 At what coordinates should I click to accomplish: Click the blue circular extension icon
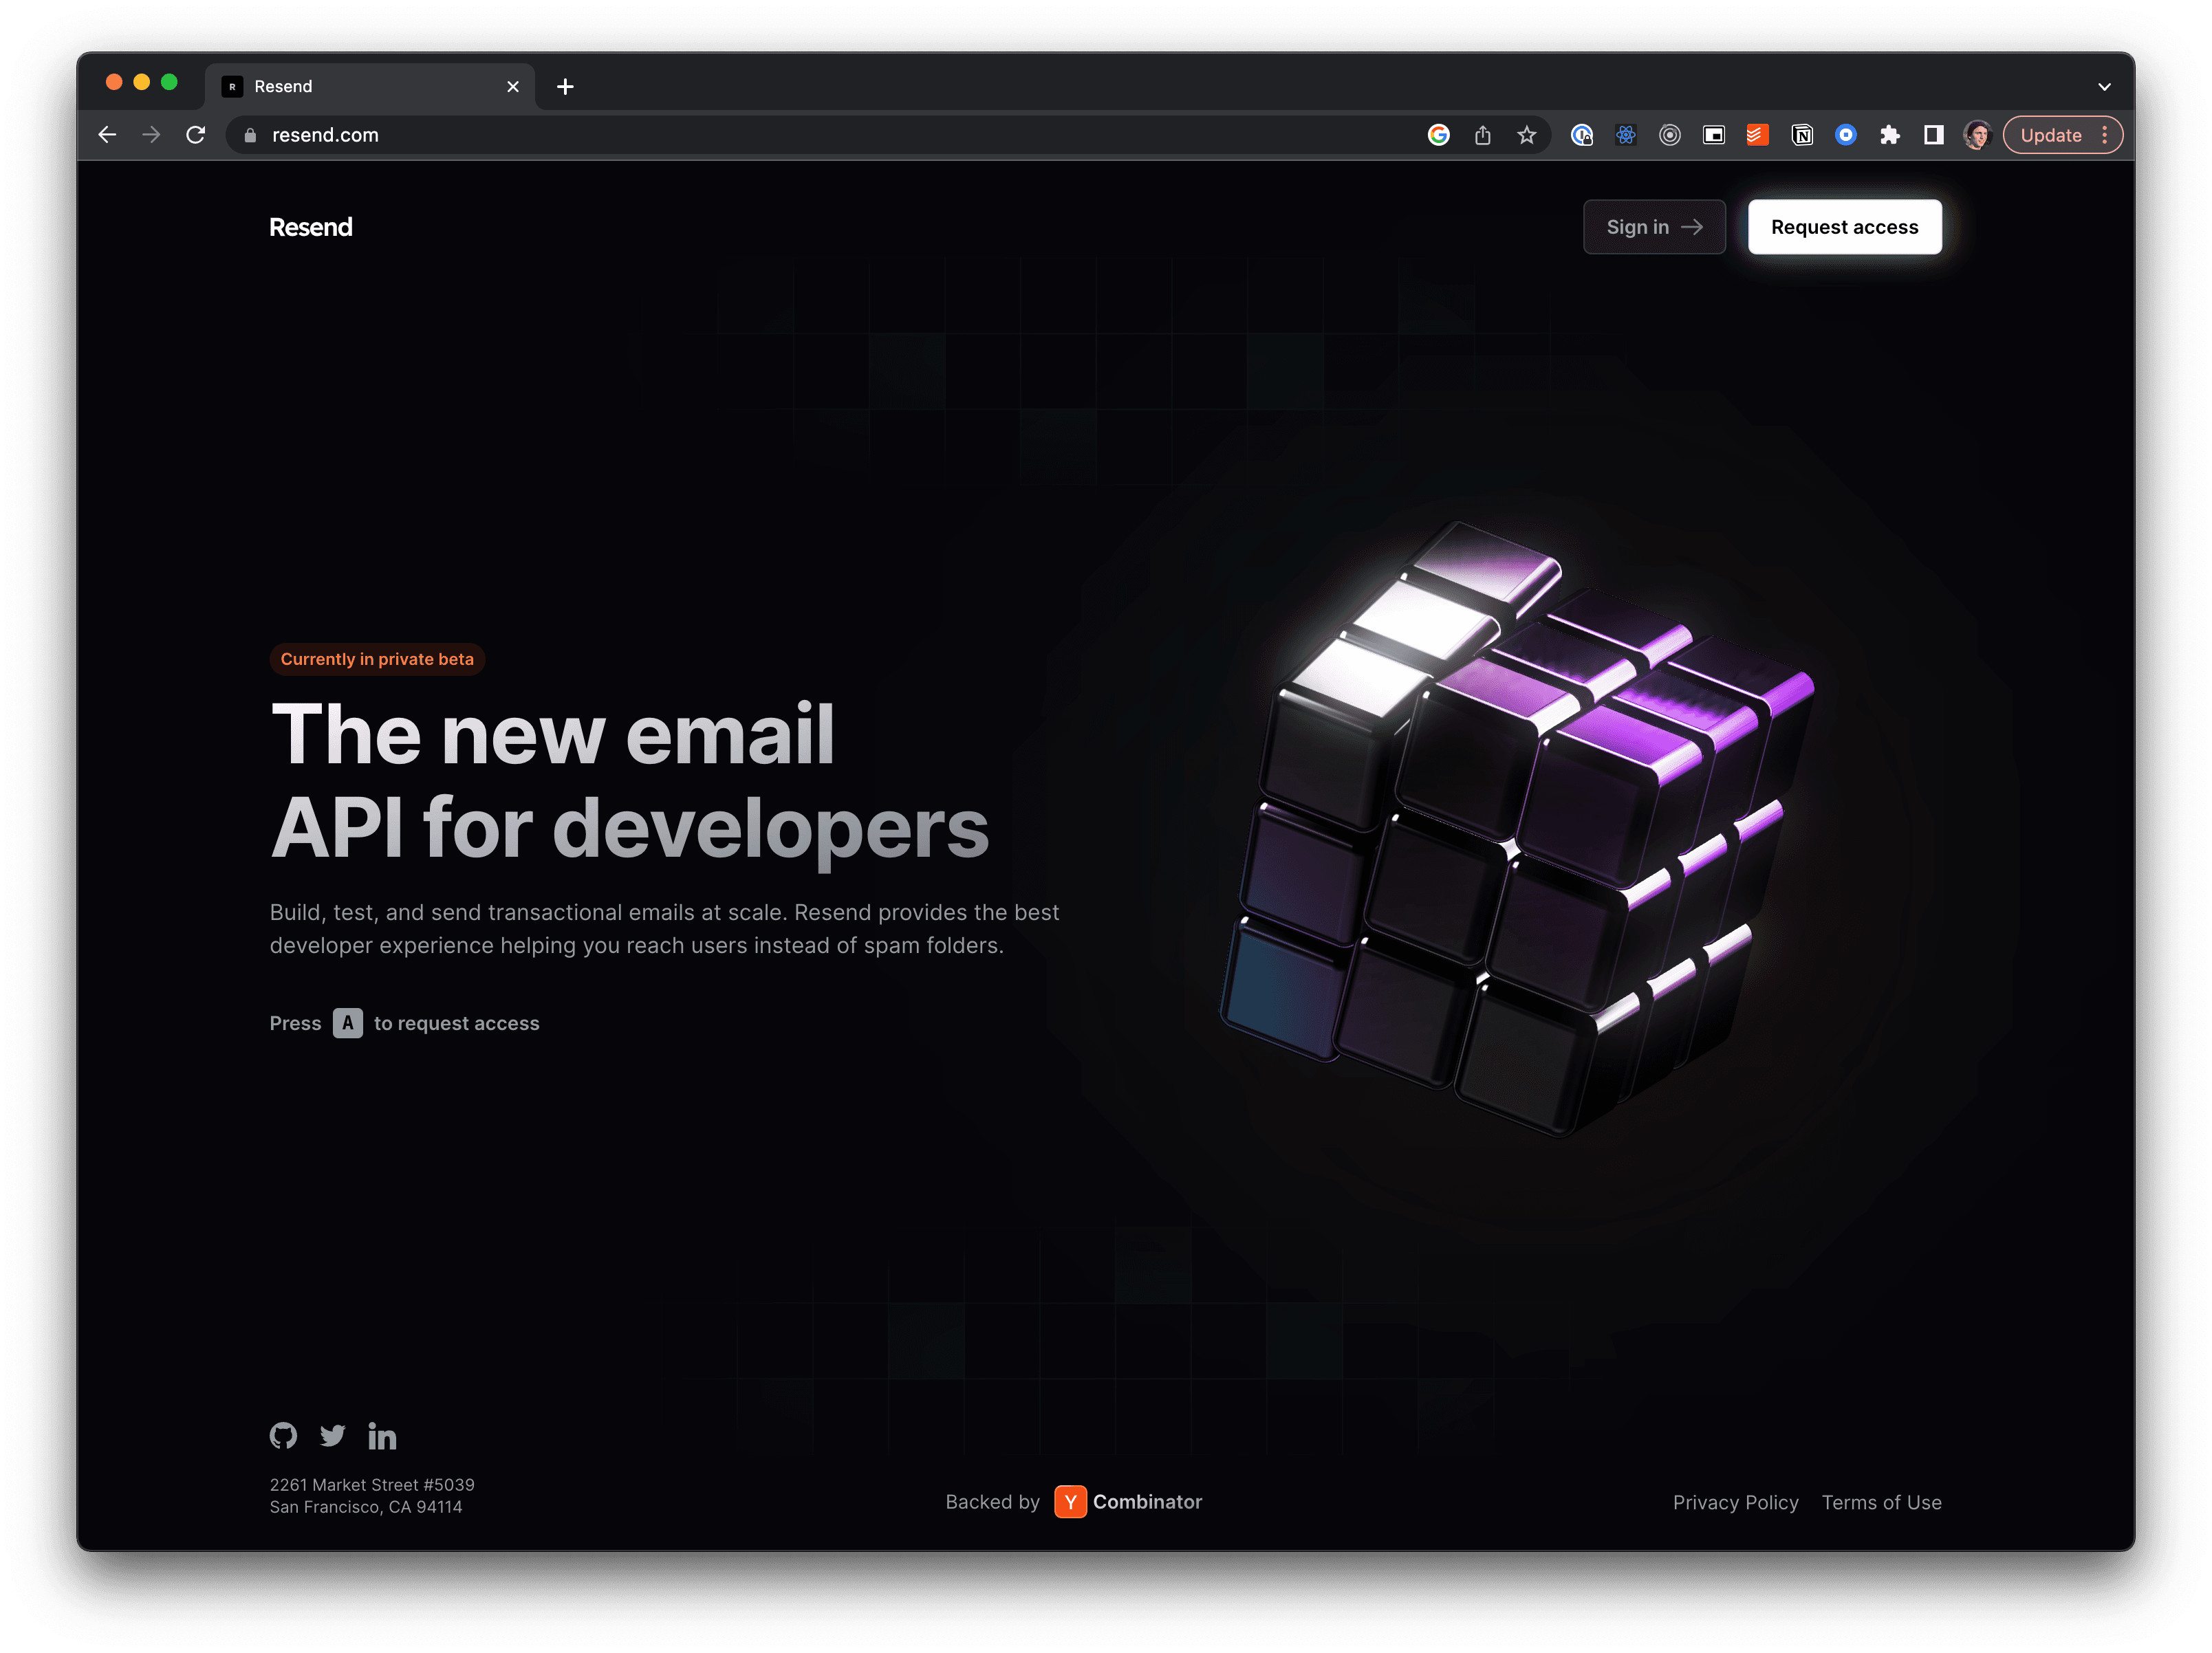click(x=1846, y=135)
